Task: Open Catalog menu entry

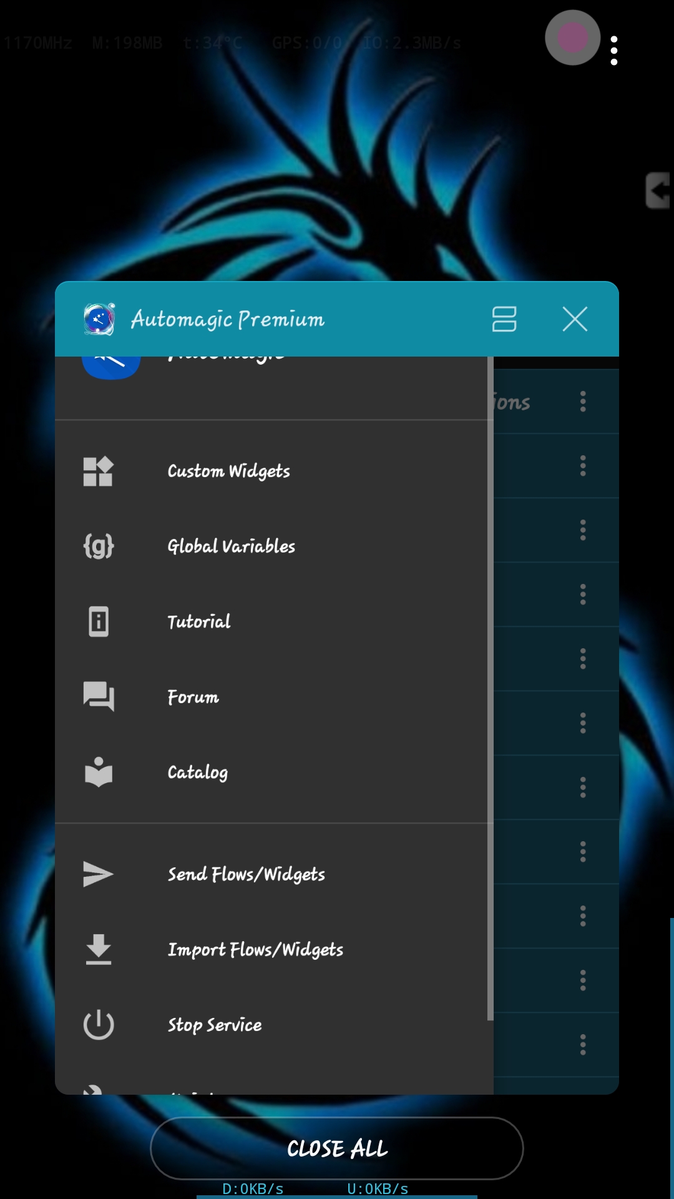Action: click(x=274, y=772)
